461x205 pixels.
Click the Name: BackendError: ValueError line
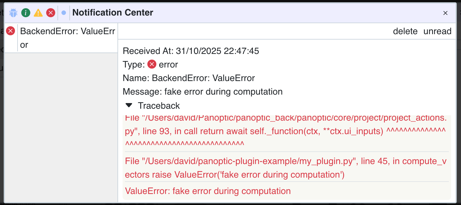coord(189,78)
